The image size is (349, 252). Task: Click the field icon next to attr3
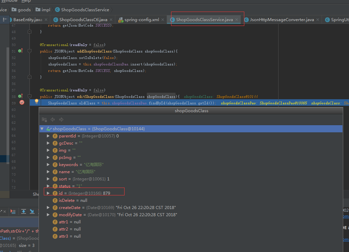(x=55, y=236)
